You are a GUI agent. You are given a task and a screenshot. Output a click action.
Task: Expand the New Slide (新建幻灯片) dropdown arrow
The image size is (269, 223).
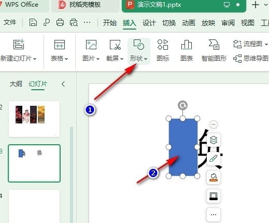35,59
